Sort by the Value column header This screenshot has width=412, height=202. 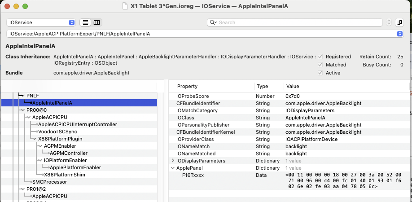(293, 87)
